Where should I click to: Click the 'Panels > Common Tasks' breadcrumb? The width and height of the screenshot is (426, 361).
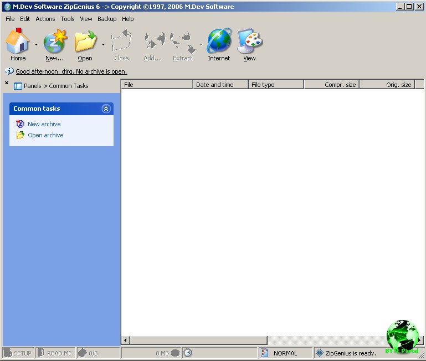(x=56, y=86)
